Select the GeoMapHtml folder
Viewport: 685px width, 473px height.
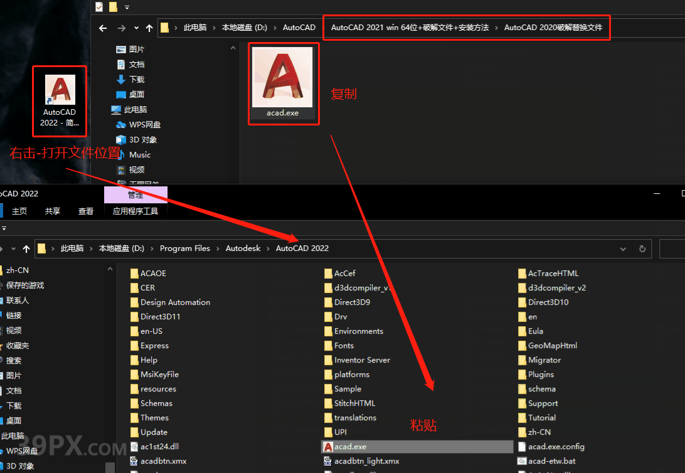pyautogui.click(x=548, y=346)
